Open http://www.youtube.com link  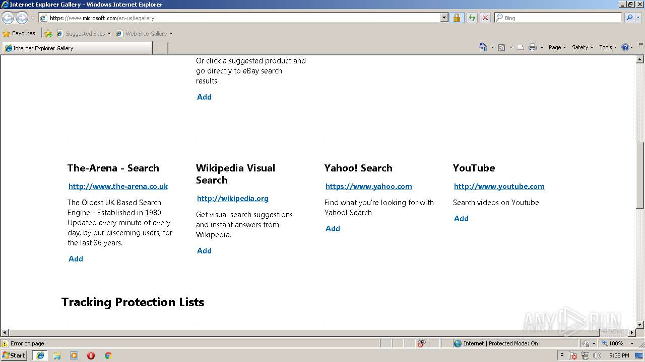tap(499, 187)
